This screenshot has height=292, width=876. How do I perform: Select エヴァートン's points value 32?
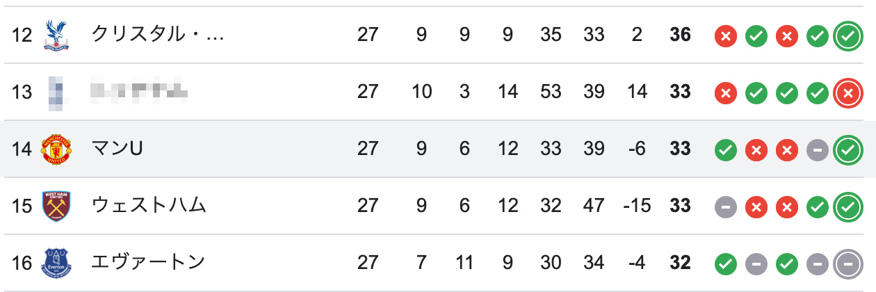[x=680, y=263]
